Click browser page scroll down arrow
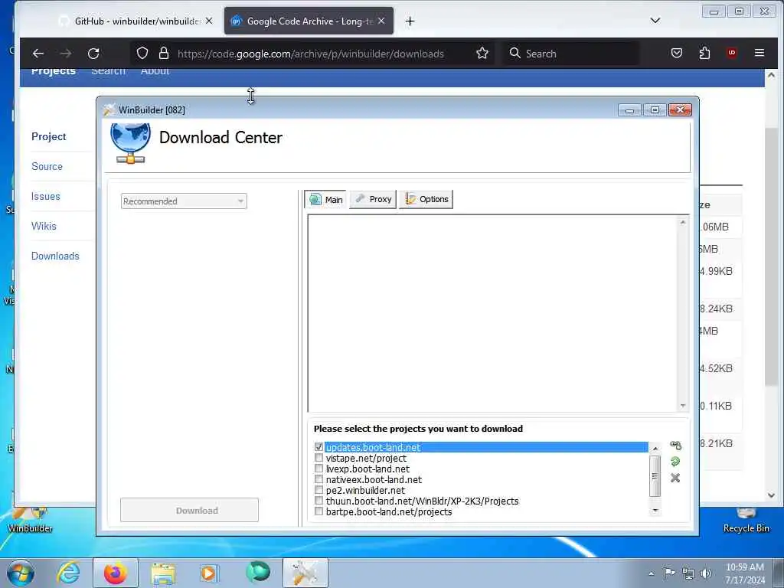This screenshot has width=784, height=588. (x=771, y=495)
